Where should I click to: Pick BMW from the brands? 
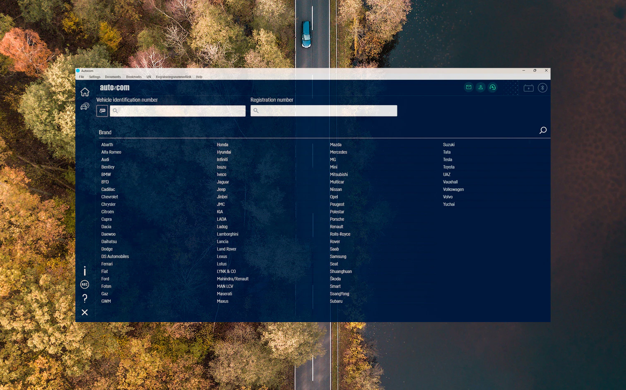point(106,175)
